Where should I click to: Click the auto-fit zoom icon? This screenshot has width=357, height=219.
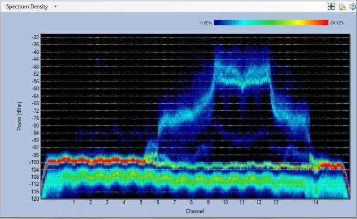pyautogui.click(x=332, y=7)
